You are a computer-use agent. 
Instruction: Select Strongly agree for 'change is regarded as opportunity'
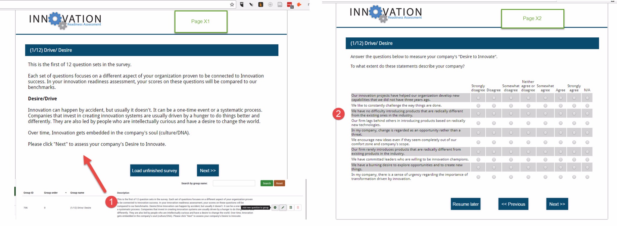(x=574, y=133)
